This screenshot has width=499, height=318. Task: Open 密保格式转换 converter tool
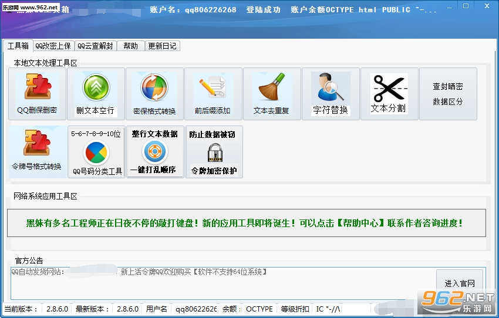pos(154,94)
